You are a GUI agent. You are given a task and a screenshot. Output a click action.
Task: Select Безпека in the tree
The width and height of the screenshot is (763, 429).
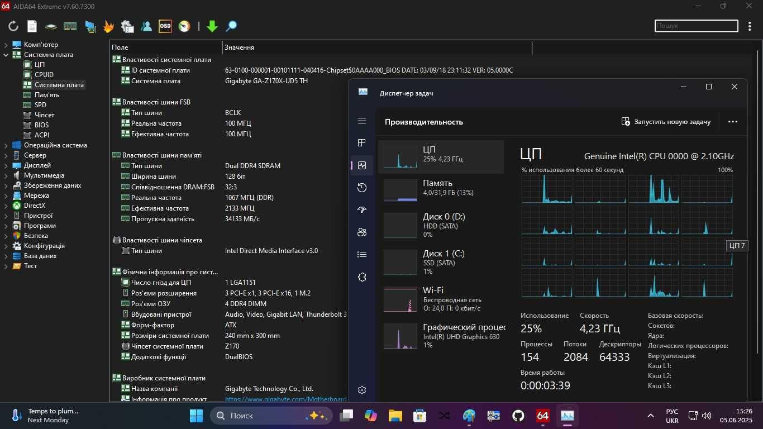coord(36,236)
